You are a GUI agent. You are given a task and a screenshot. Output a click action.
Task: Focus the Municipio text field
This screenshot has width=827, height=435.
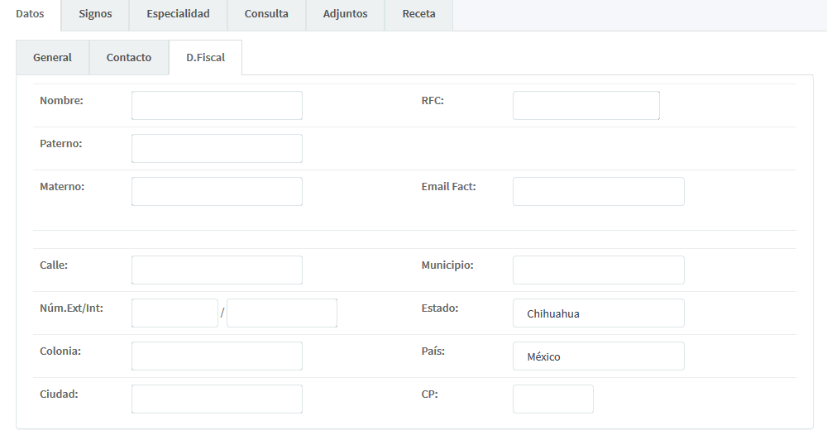(598, 270)
